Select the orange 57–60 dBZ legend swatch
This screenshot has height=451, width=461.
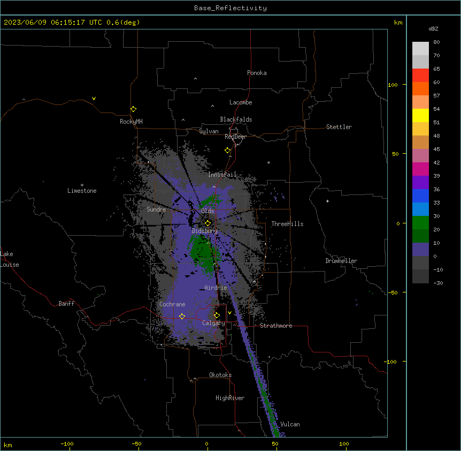(420, 88)
